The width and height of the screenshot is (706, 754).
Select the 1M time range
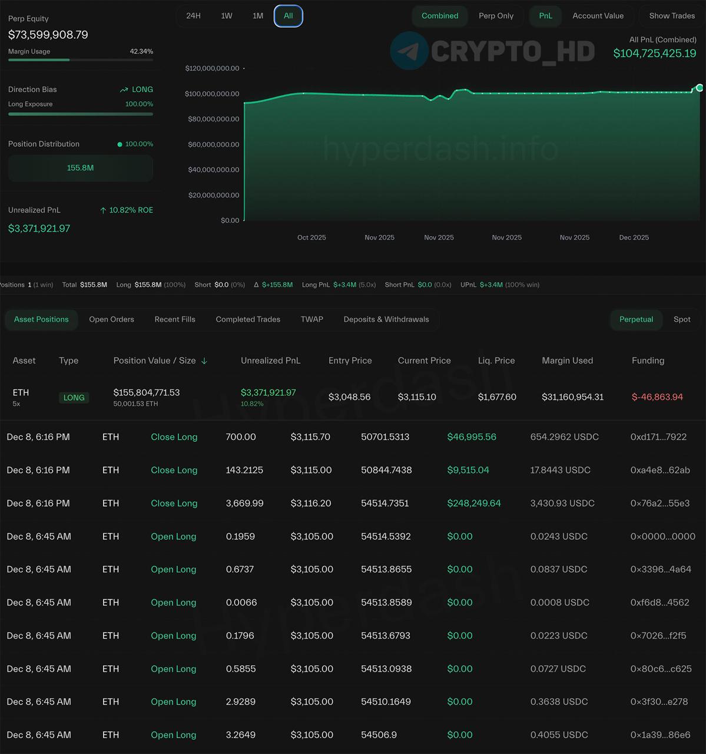[x=258, y=16]
